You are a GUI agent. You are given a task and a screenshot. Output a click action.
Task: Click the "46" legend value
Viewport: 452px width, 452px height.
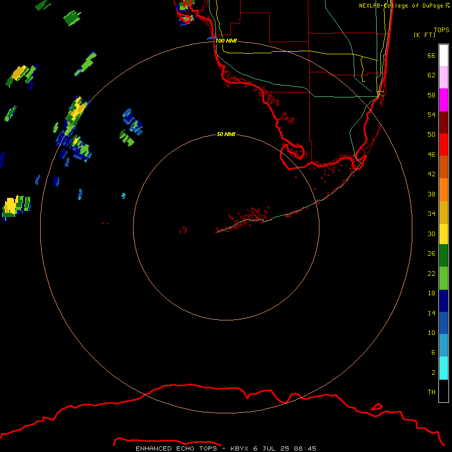[431, 154]
